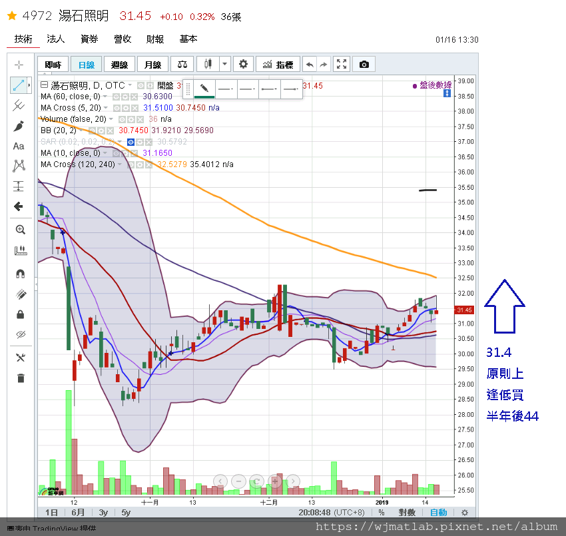Toggle 對數 logarithmic scale
Screen dimensions: 566x536
click(x=407, y=513)
